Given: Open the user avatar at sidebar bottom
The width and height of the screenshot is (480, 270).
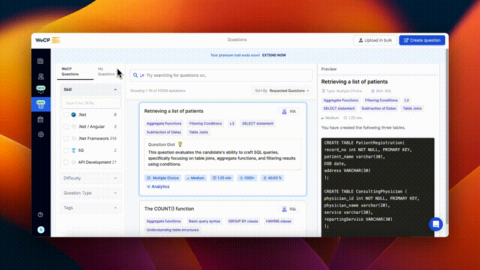Looking at the screenshot, I should coord(41,230).
